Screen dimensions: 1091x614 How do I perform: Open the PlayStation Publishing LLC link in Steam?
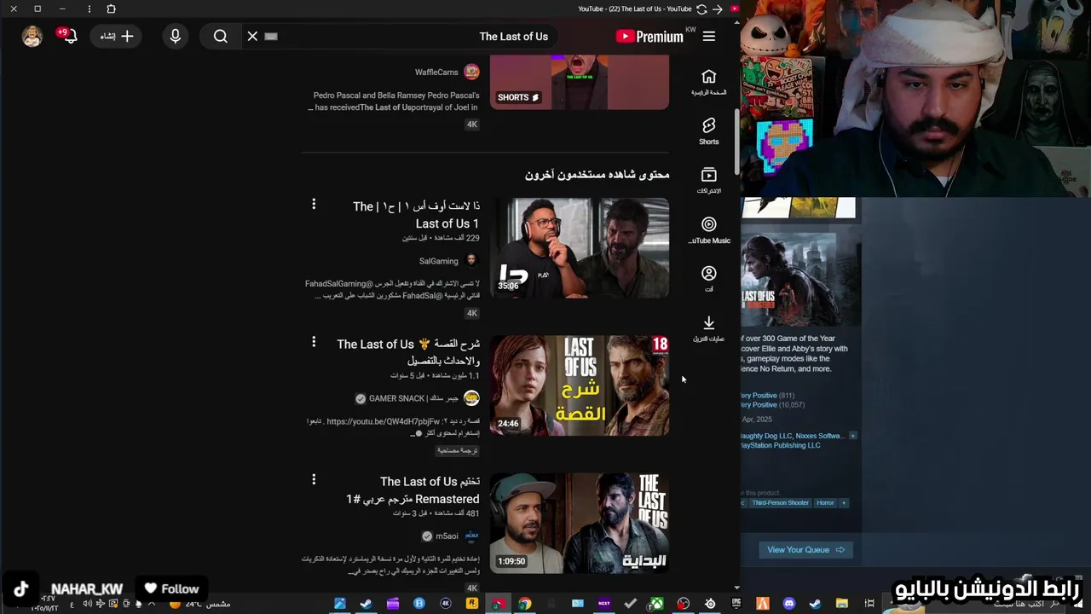click(x=780, y=445)
